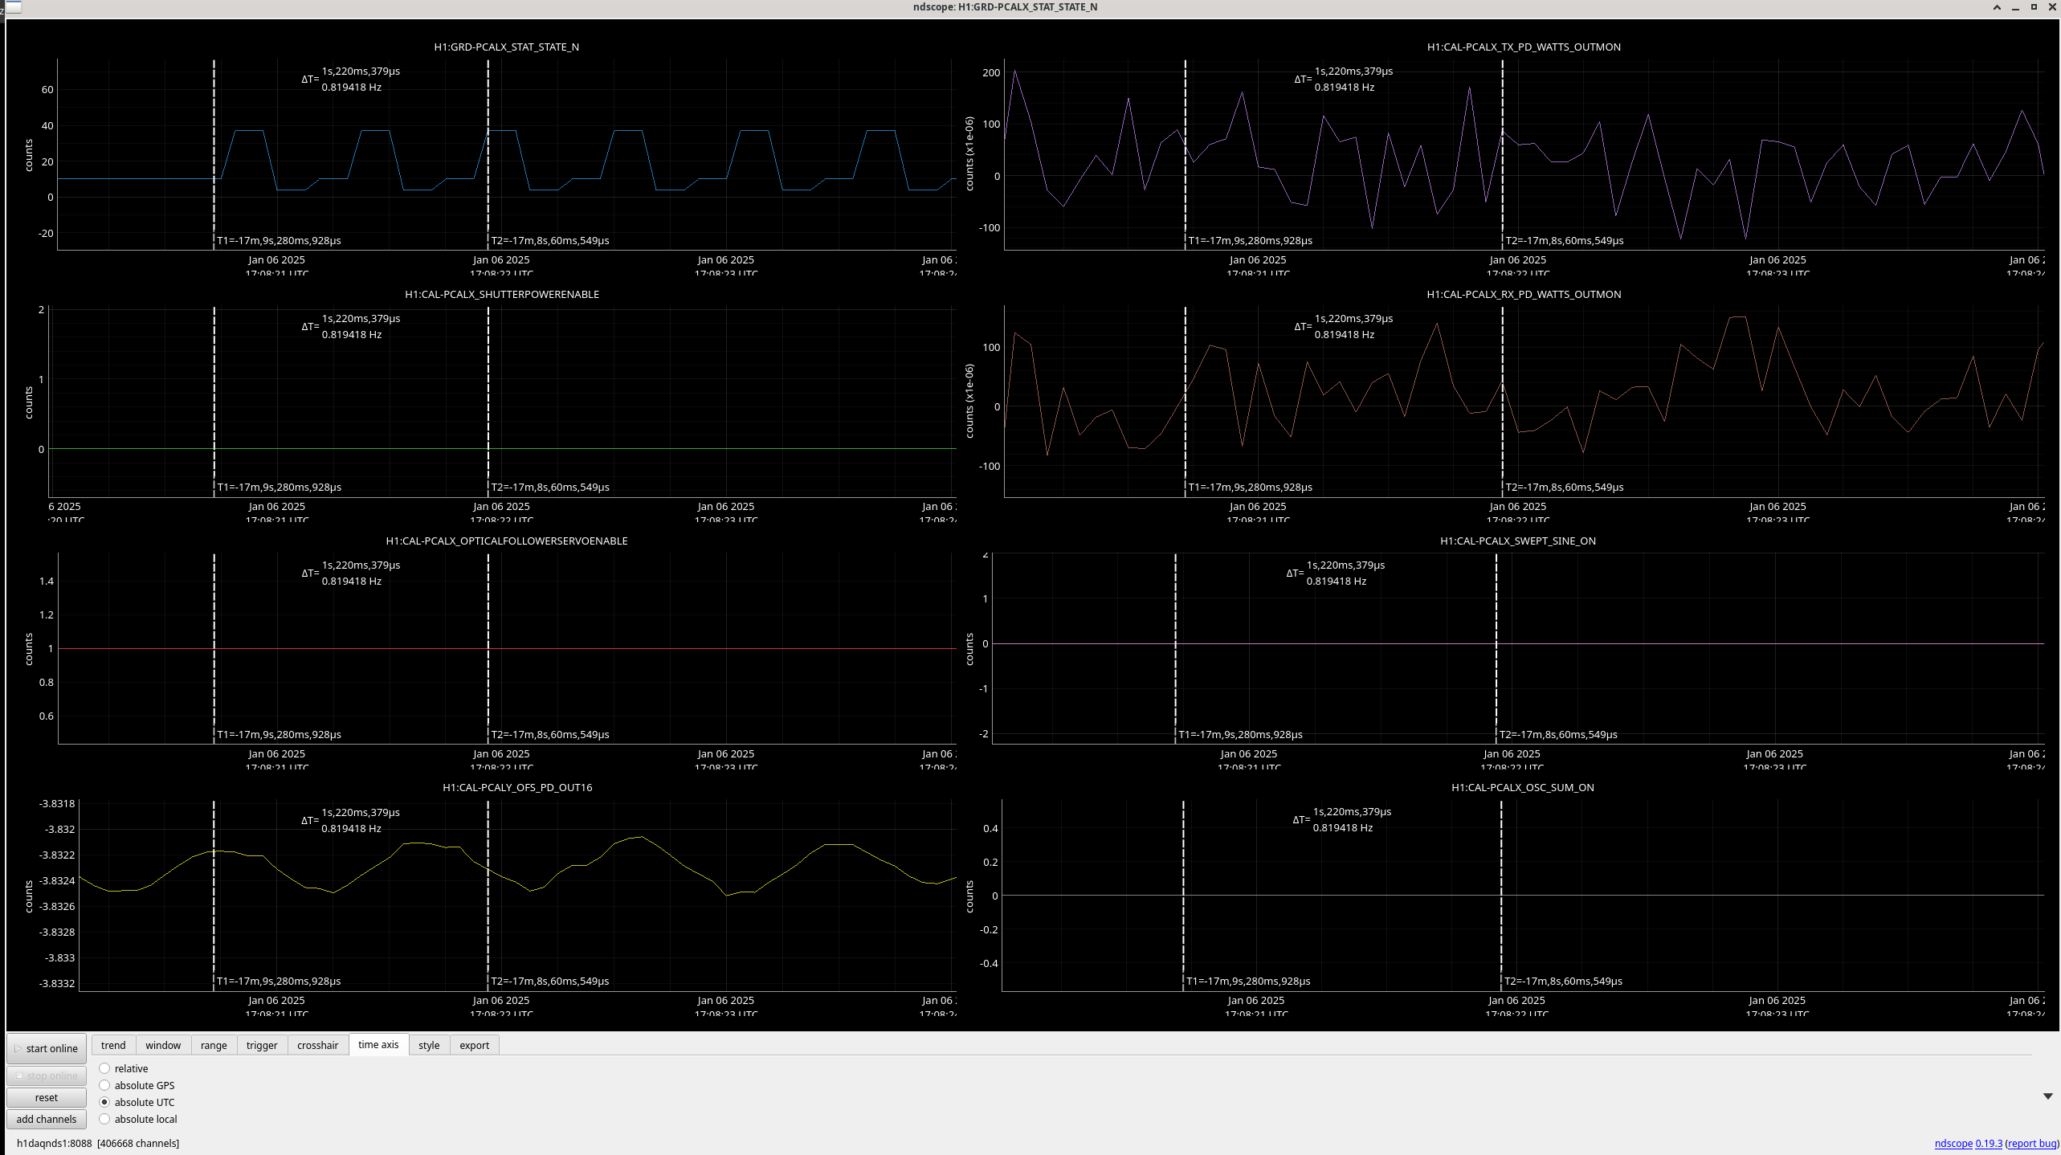
Task: Click the ΔT readout in STAT_STATE_N plot
Action: pyautogui.click(x=351, y=79)
